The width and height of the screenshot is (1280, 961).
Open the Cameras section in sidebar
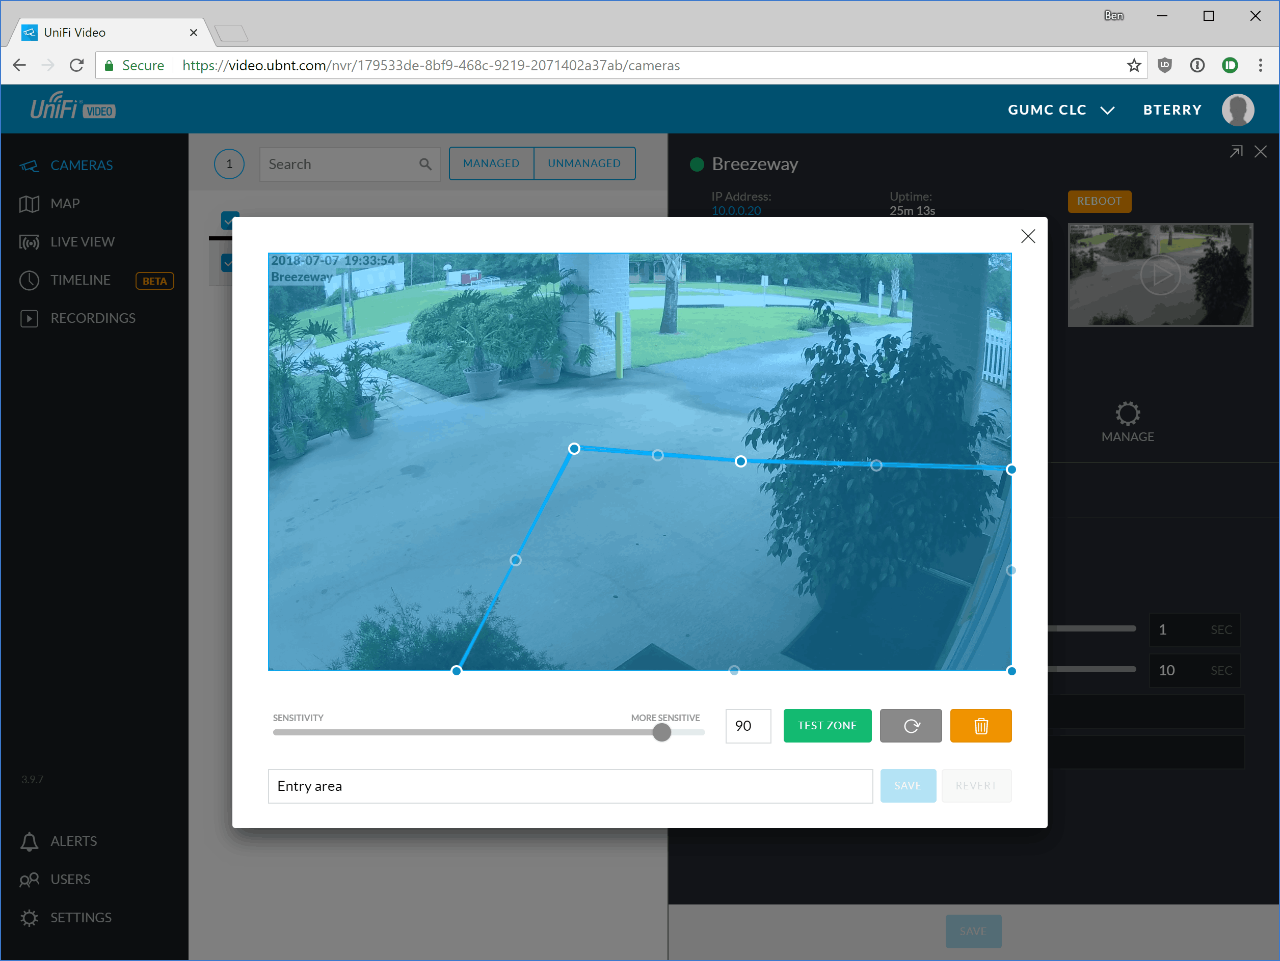click(x=66, y=166)
